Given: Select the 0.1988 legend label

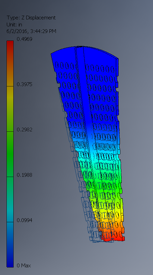Looking at the screenshot, I should coord(25,175).
